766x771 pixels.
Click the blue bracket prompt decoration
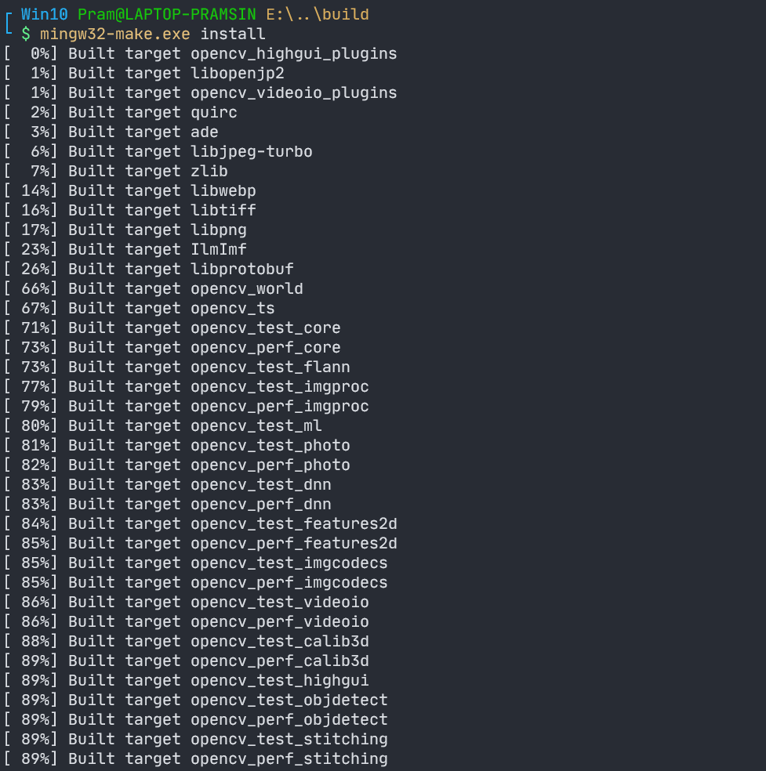pyautogui.click(x=9, y=24)
